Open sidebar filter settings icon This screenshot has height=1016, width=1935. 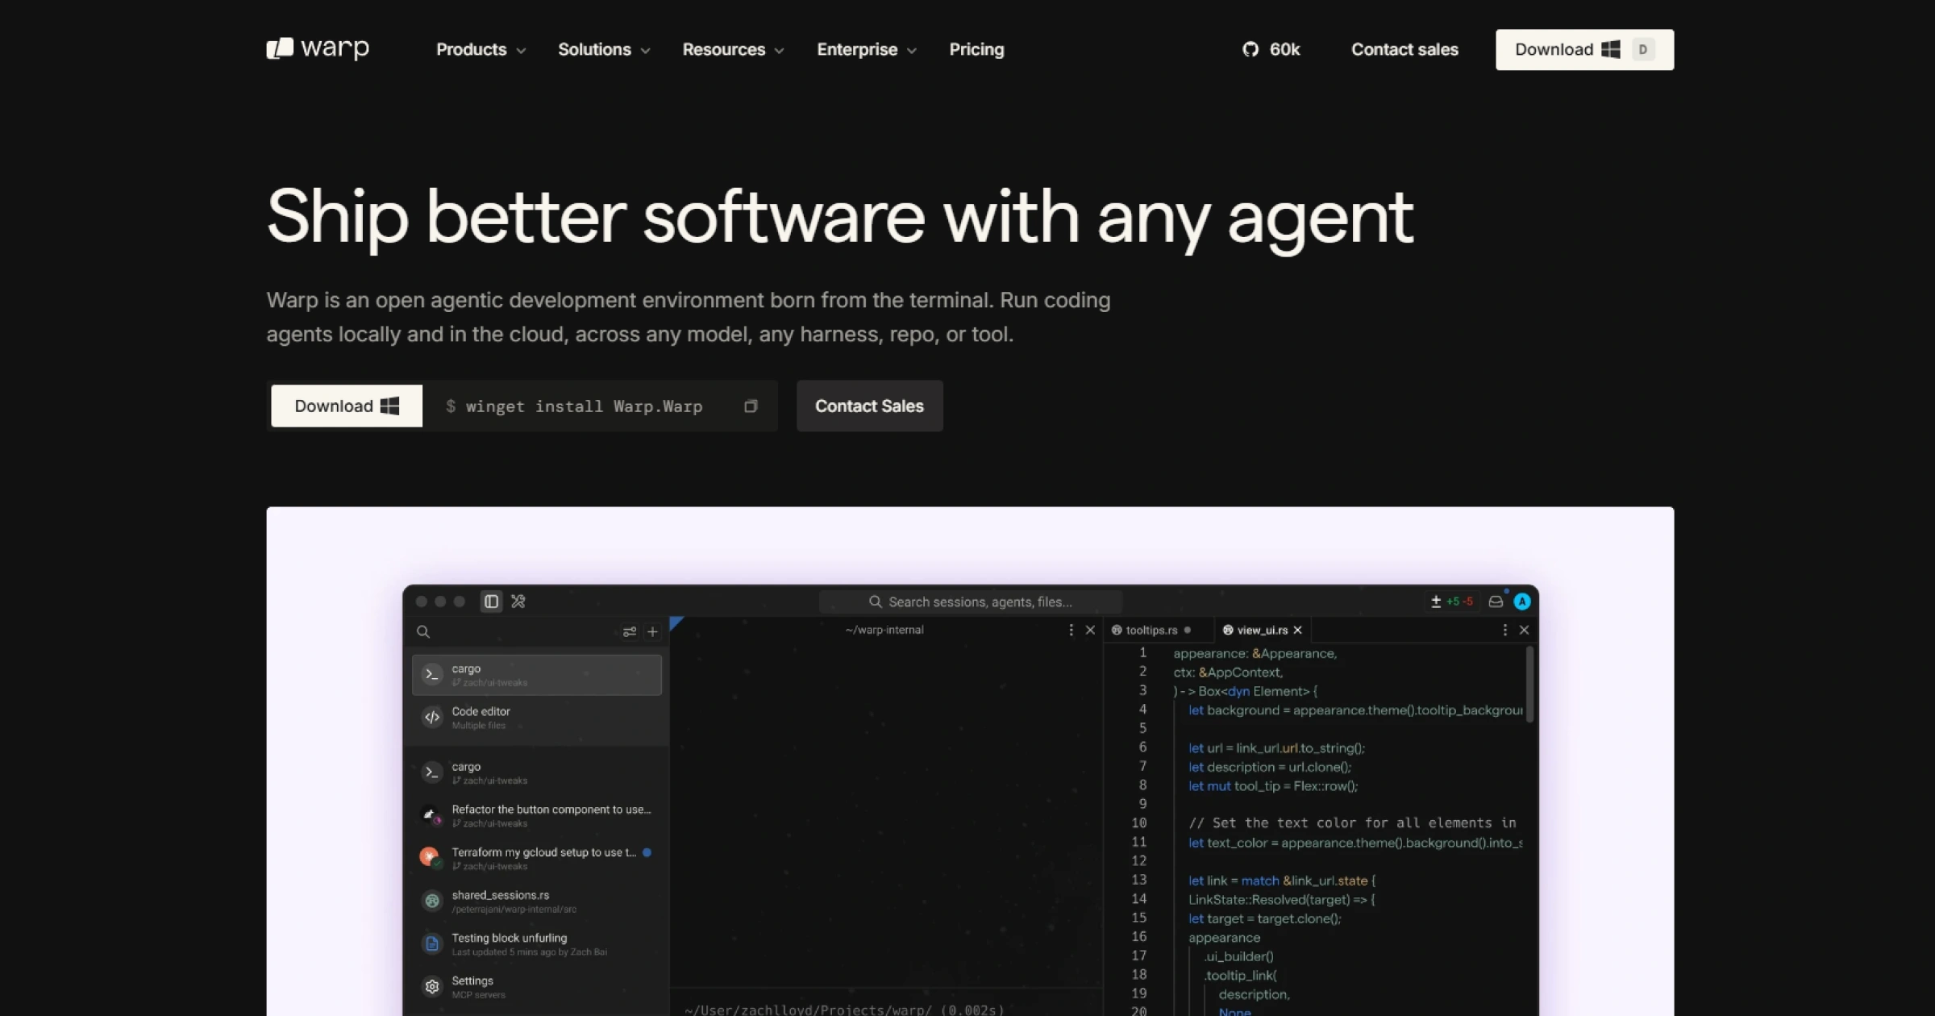630,631
